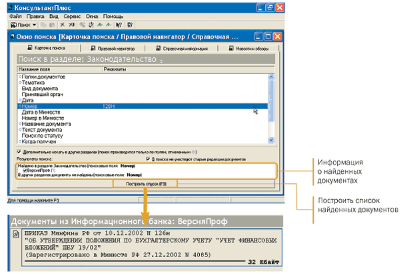Switch to Новости и обзоры tab

pyautogui.click(x=248, y=49)
